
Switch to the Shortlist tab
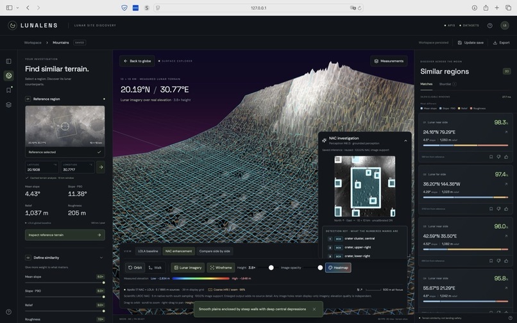[x=448, y=84]
